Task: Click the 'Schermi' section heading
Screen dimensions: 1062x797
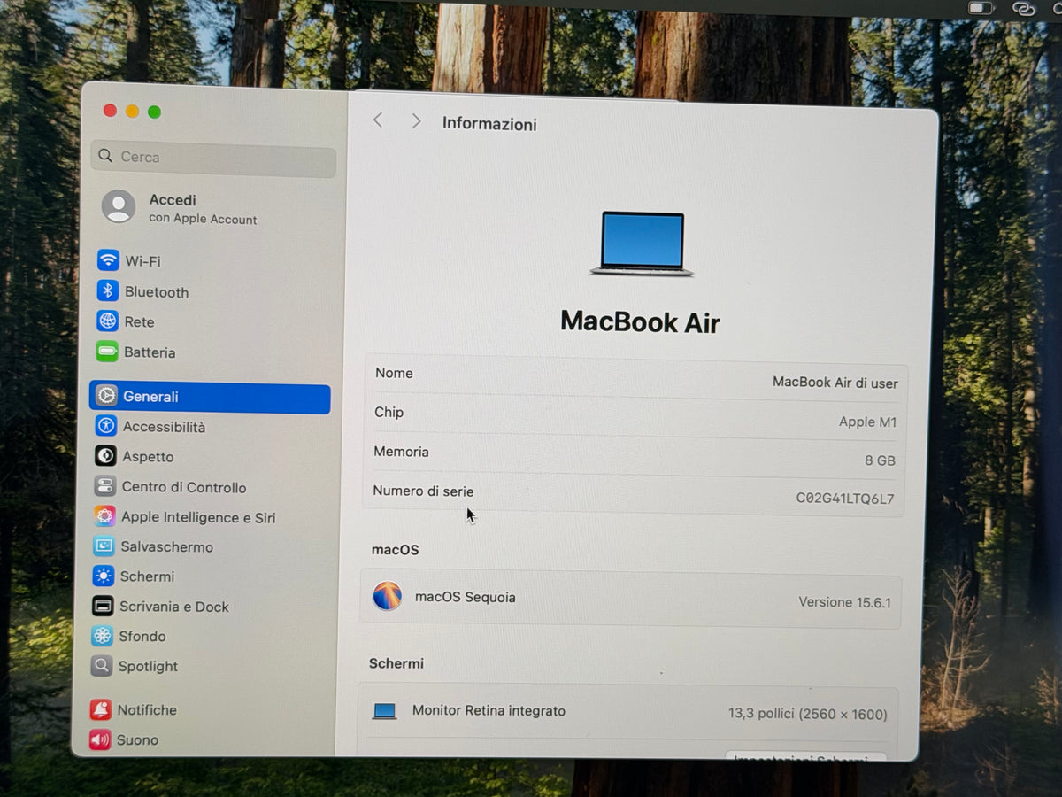Action: tap(396, 663)
